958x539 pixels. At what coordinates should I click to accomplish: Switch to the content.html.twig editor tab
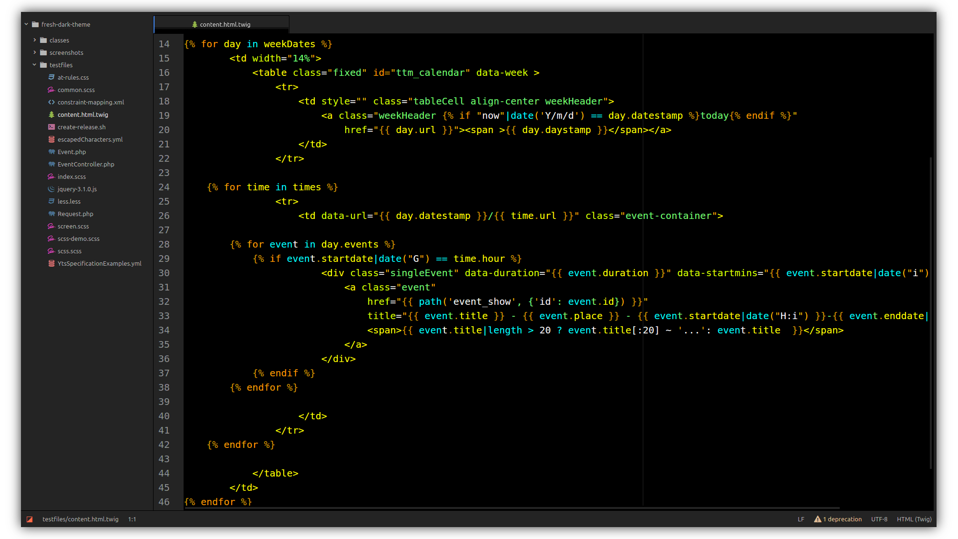click(221, 24)
